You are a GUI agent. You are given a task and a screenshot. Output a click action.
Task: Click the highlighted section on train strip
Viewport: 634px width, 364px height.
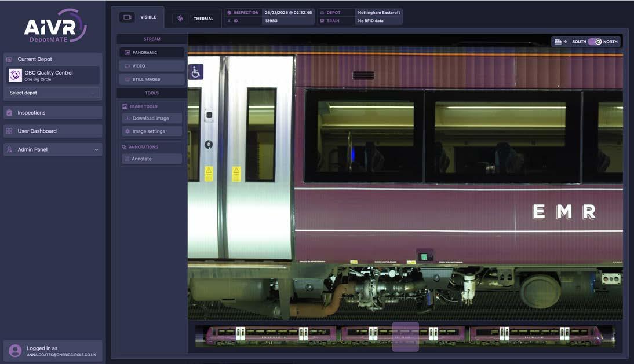pyautogui.click(x=406, y=337)
